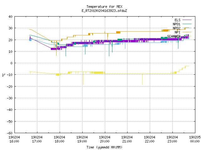Click the orange NPI downward spike near 17:50
The image size is (201, 150).
[56, 49]
